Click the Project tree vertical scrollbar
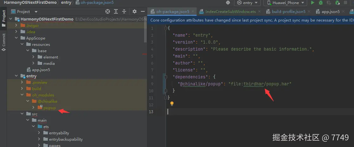The height and width of the screenshot is (147, 354). pos(145,29)
